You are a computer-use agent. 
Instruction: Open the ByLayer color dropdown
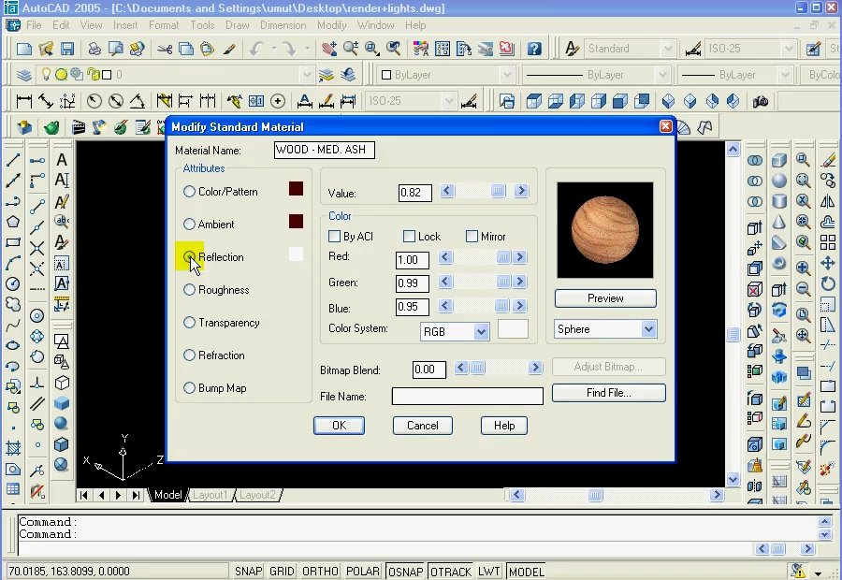point(506,75)
